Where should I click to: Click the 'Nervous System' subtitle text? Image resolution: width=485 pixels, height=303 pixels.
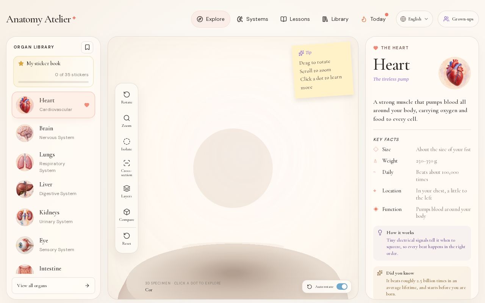point(57,137)
